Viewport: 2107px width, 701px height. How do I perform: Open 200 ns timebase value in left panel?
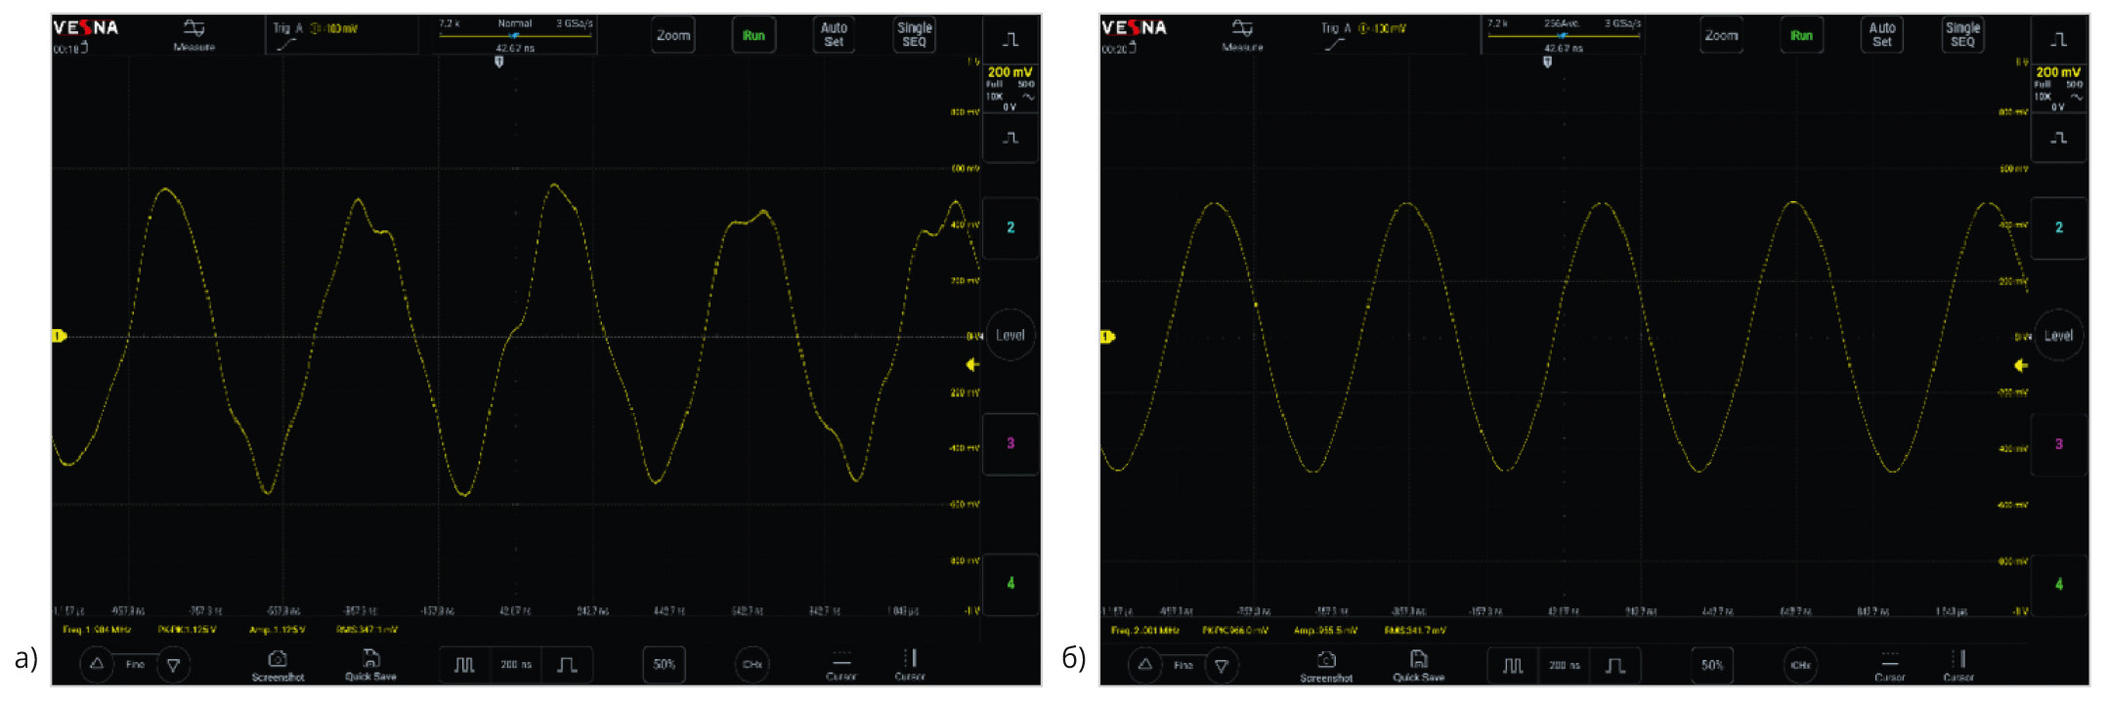(x=516, y=665)
